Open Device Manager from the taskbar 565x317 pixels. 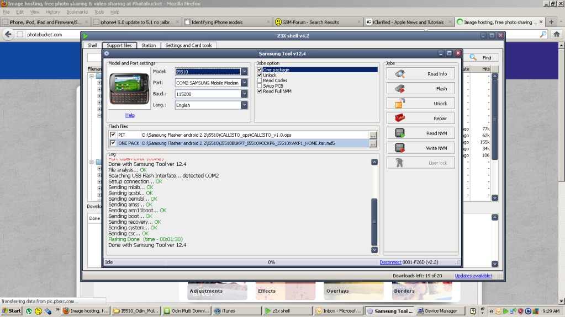pos(440,311)
